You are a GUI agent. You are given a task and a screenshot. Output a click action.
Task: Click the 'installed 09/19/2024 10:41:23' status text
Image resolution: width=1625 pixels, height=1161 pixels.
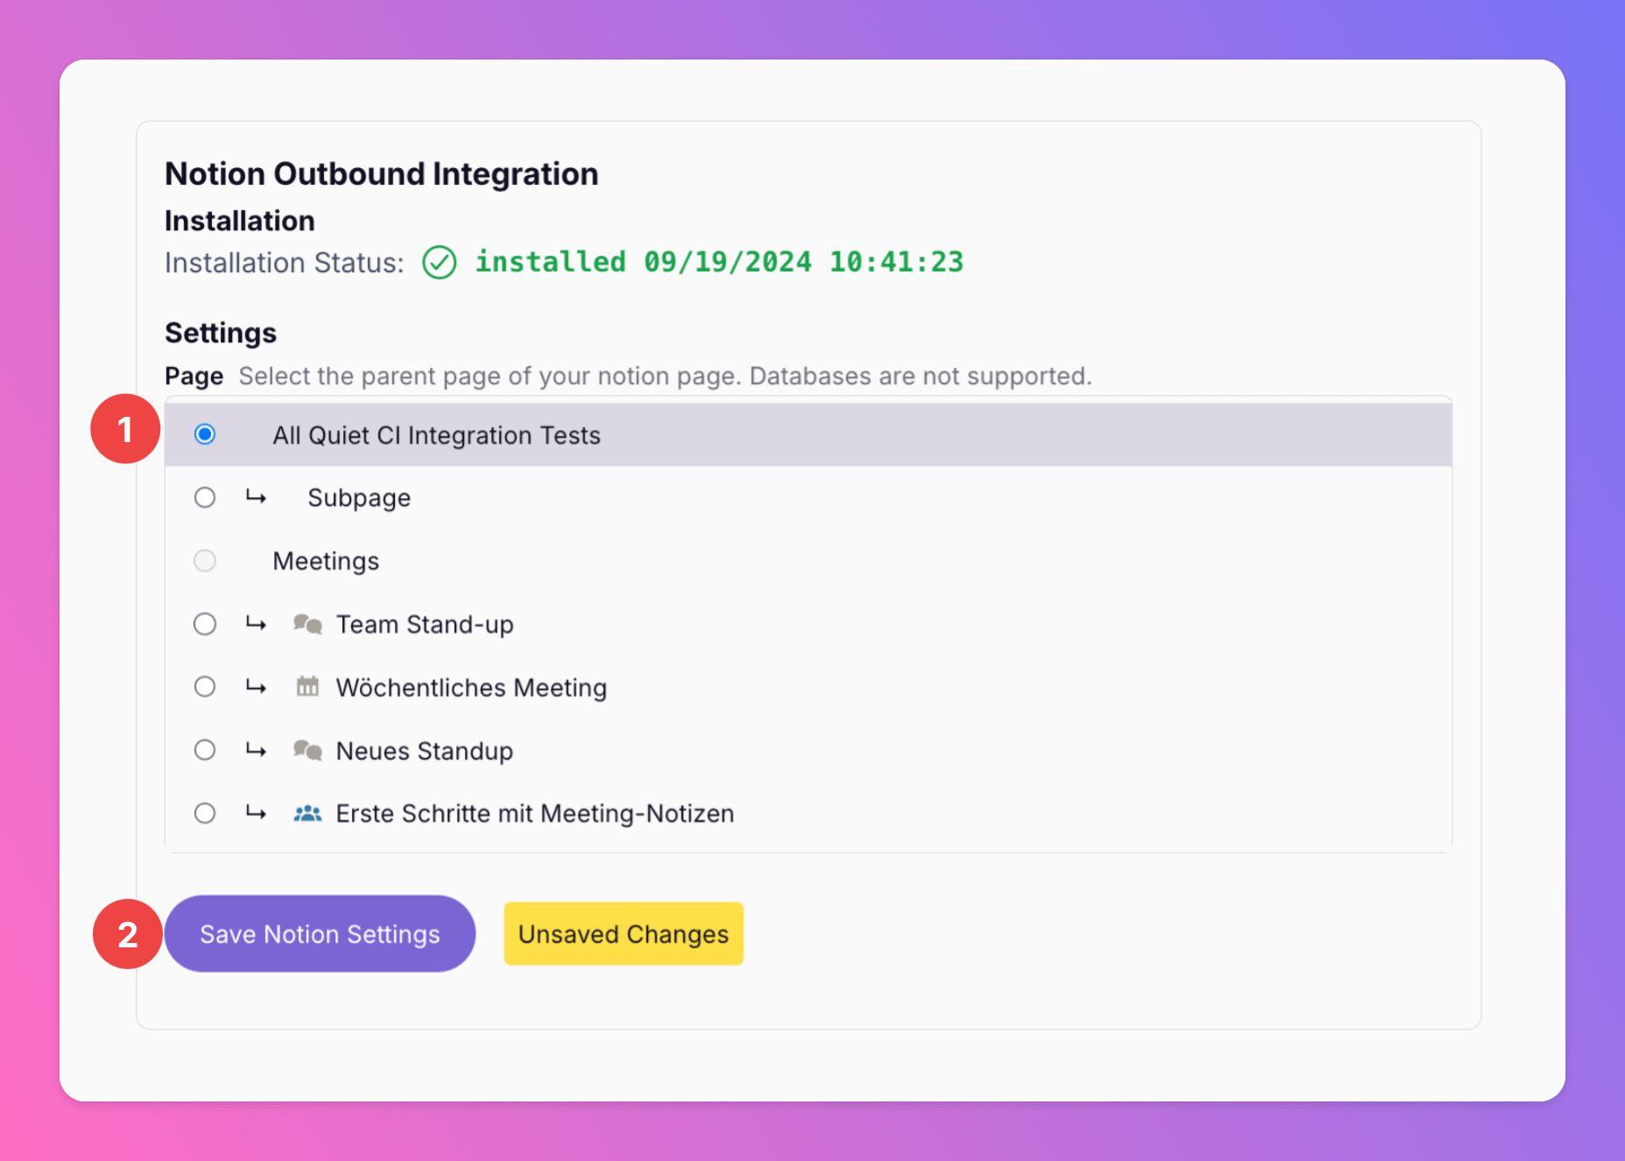click(719, 262)
